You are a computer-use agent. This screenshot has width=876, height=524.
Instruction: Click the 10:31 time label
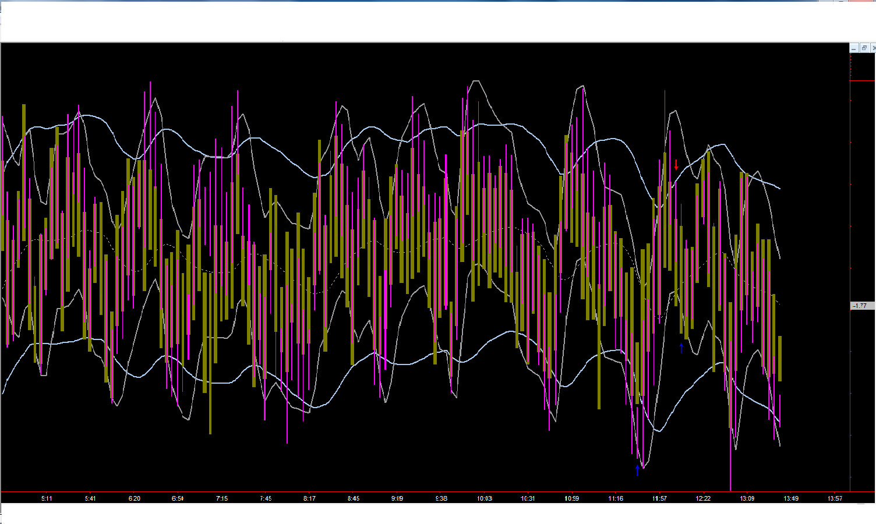[x=528, y=498]
